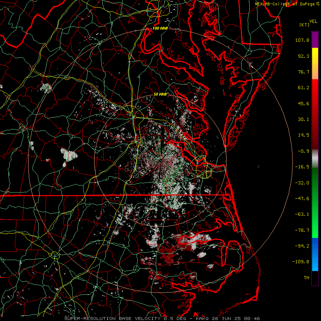
Task: Click the 45.6 legend value
Action: 304,103
